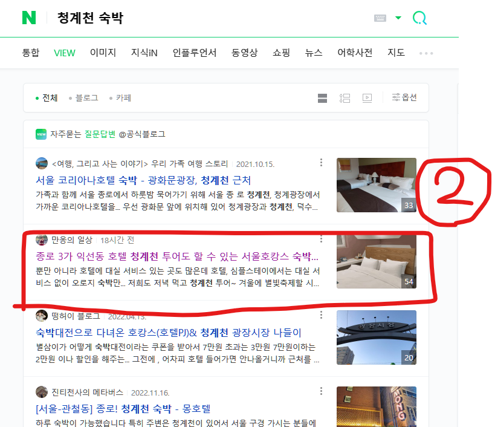The height and width of the screenshot is (427, 492).
Task: Open 종로 3가 익선동 호텔 post title
Action: coord(177,256)
